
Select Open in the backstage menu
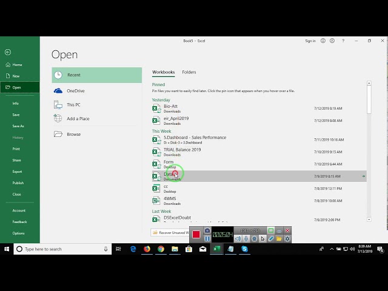(20, 87)
